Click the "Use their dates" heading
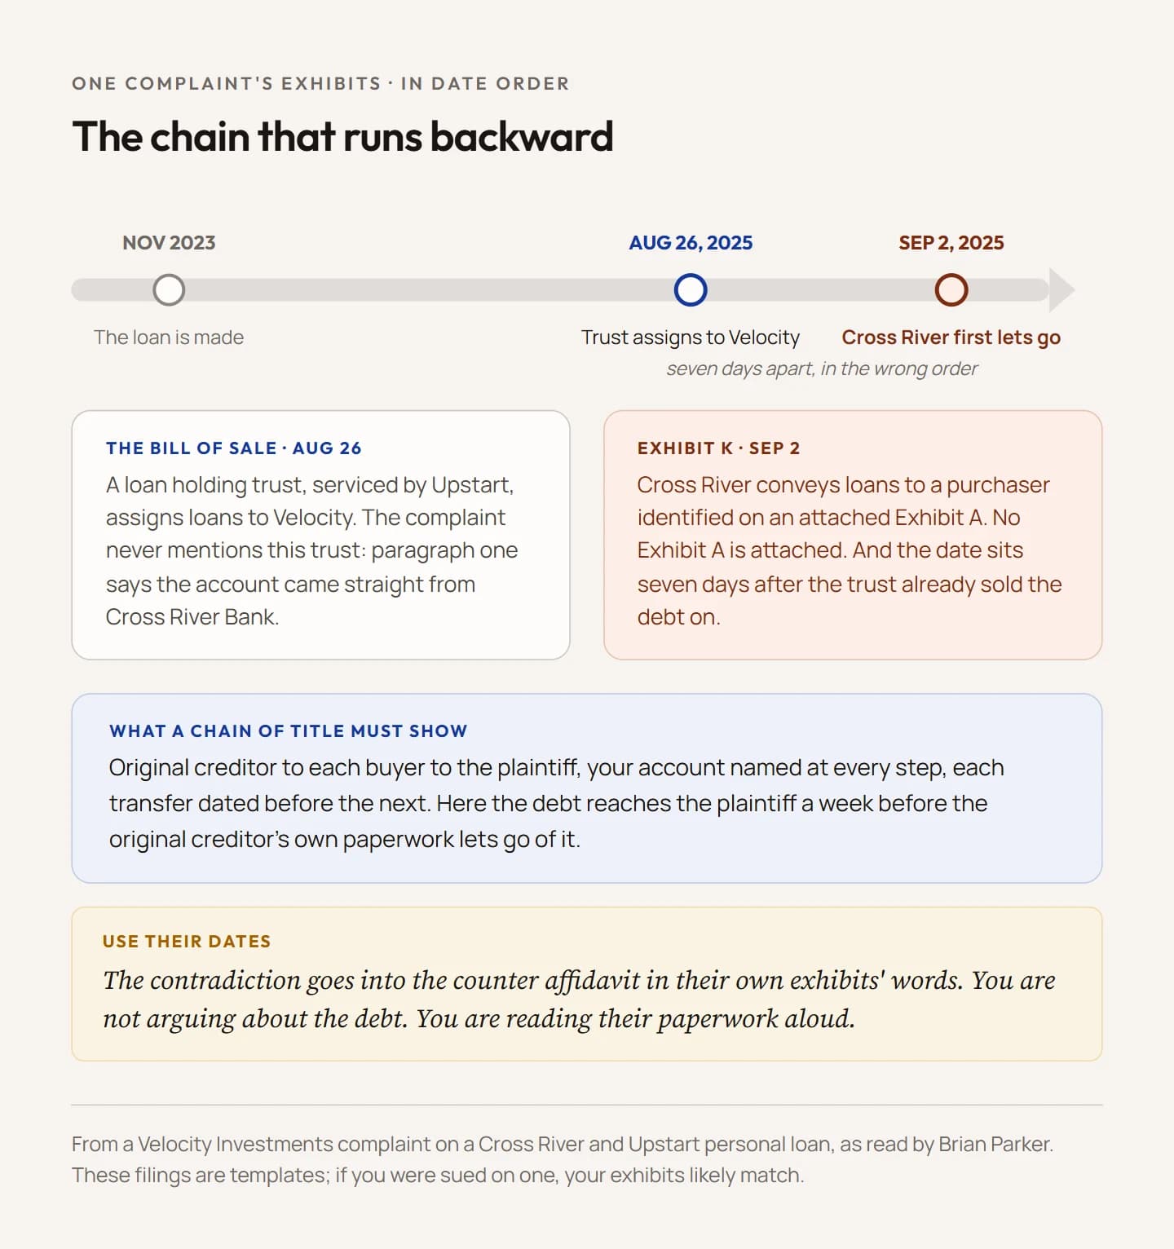 187,941
